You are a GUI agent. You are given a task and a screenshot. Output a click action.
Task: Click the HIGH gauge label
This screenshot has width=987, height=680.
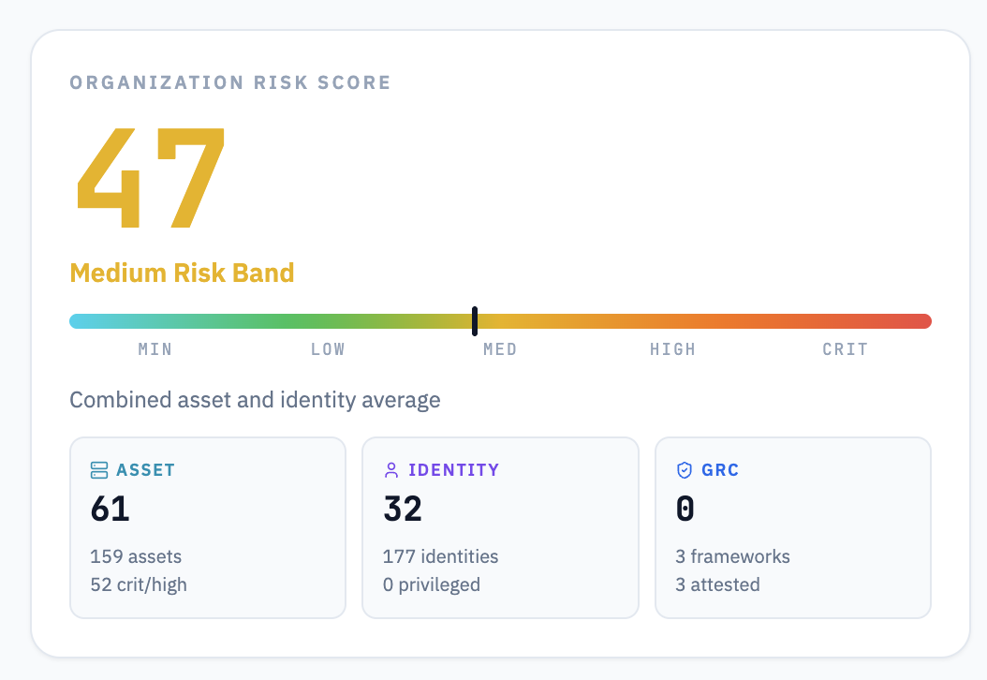coord(673,349)
